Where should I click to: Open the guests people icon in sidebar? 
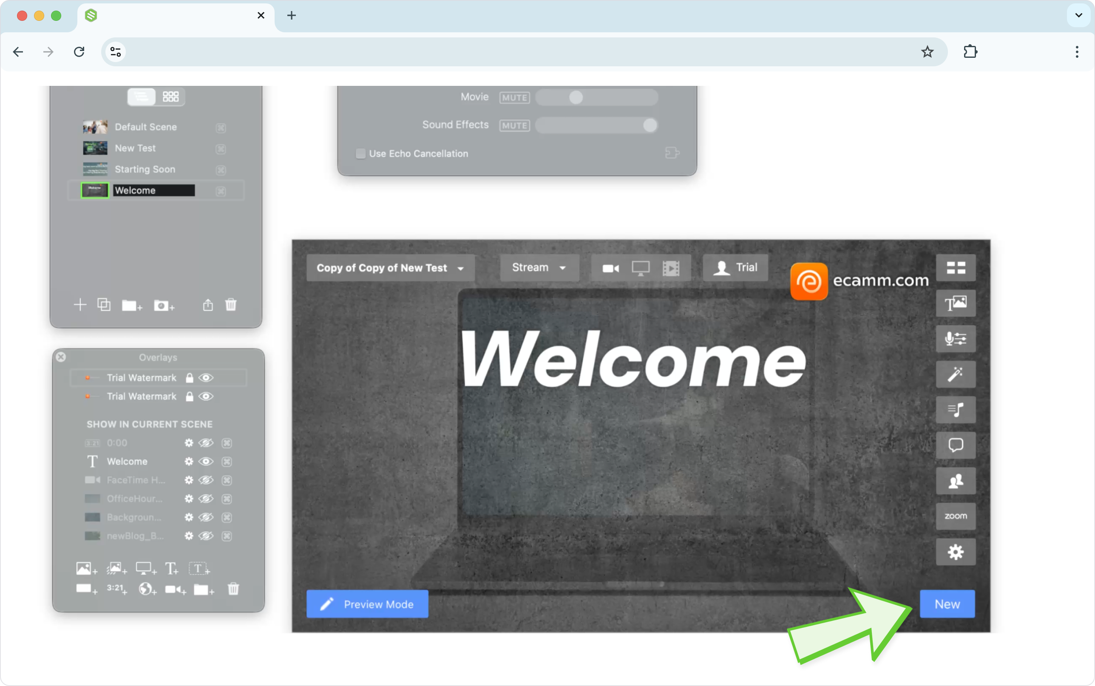(956, 481)
